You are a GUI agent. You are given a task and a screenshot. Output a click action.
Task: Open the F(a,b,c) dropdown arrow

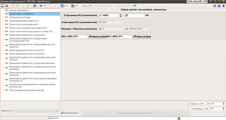91,6
